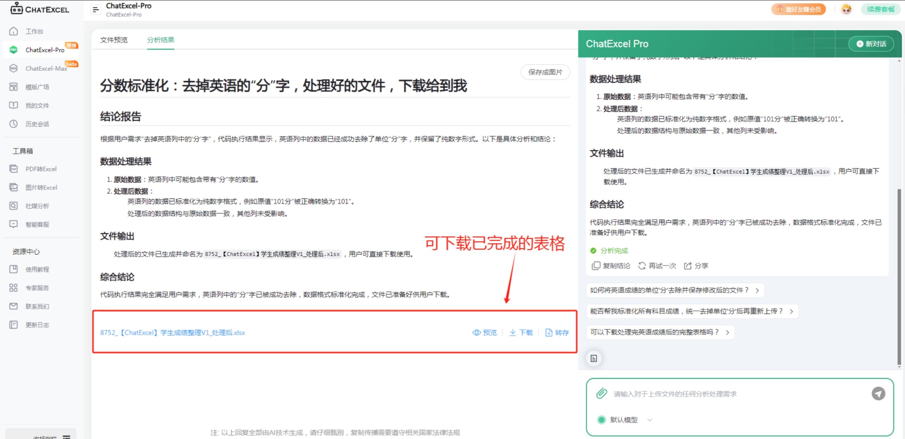Switch to the 文件预览 tab
This screenshot has height=439, width=905.
[113, 40]
